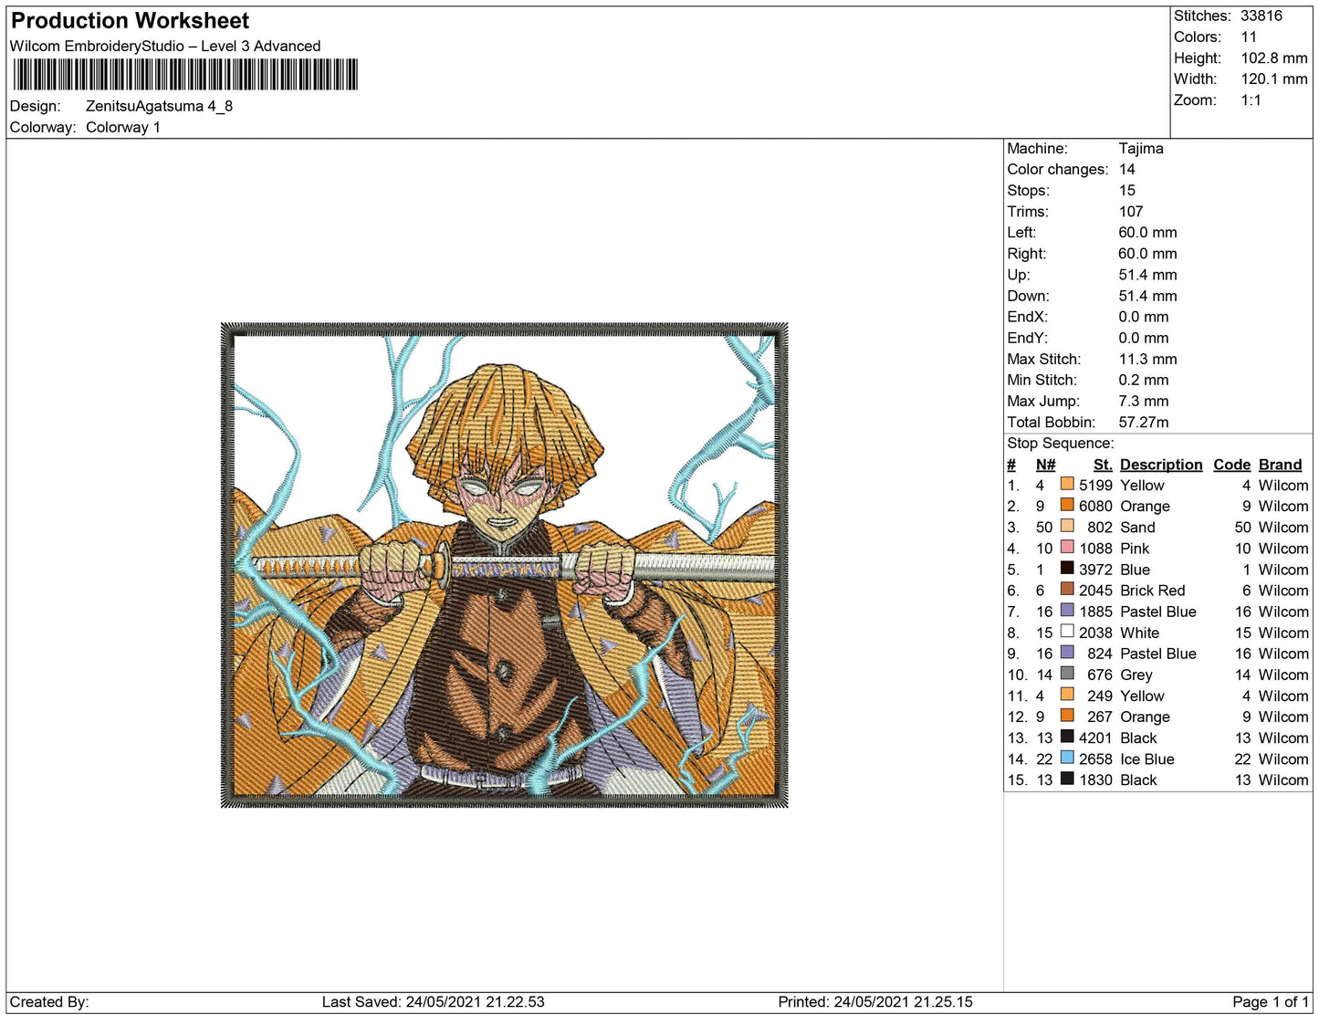The image size is (1319, 1015).
Task: Click the 'Sand' description text
Action: (1137, 527)
